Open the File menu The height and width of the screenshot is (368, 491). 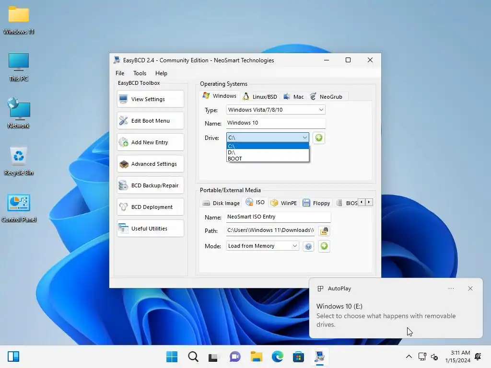coord(120,73)
